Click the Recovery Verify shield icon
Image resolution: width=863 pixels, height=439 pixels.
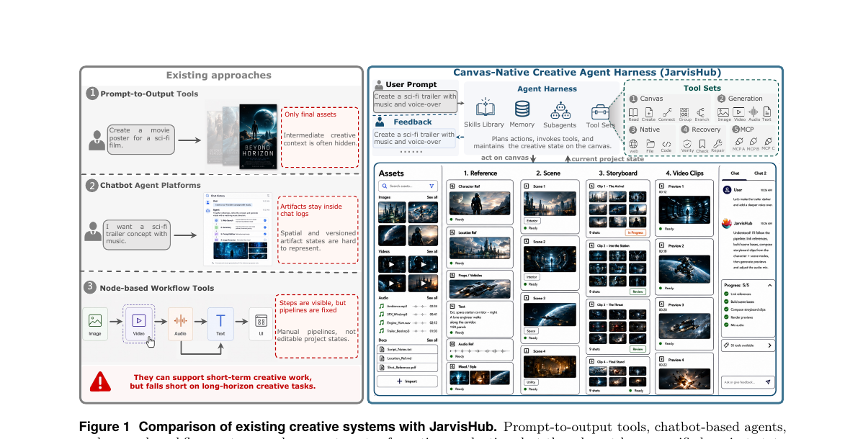(687, 144)
